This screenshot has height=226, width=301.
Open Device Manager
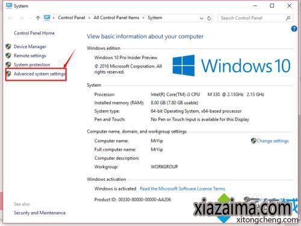coord(30,46)
